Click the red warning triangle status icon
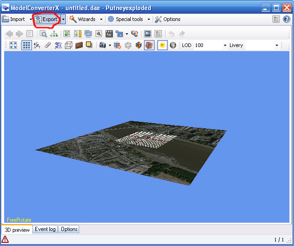This screenshot has width=294, height=246. click(5, 239)
